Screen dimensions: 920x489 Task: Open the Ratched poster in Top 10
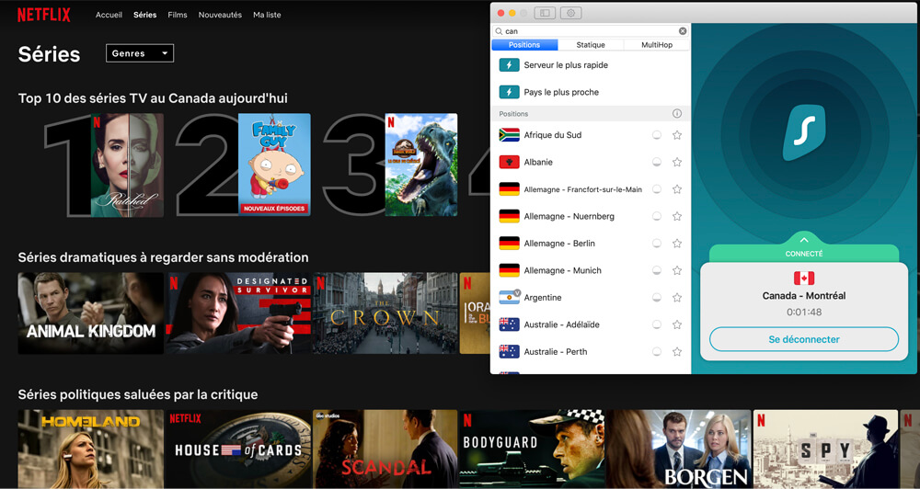(127, 165)
